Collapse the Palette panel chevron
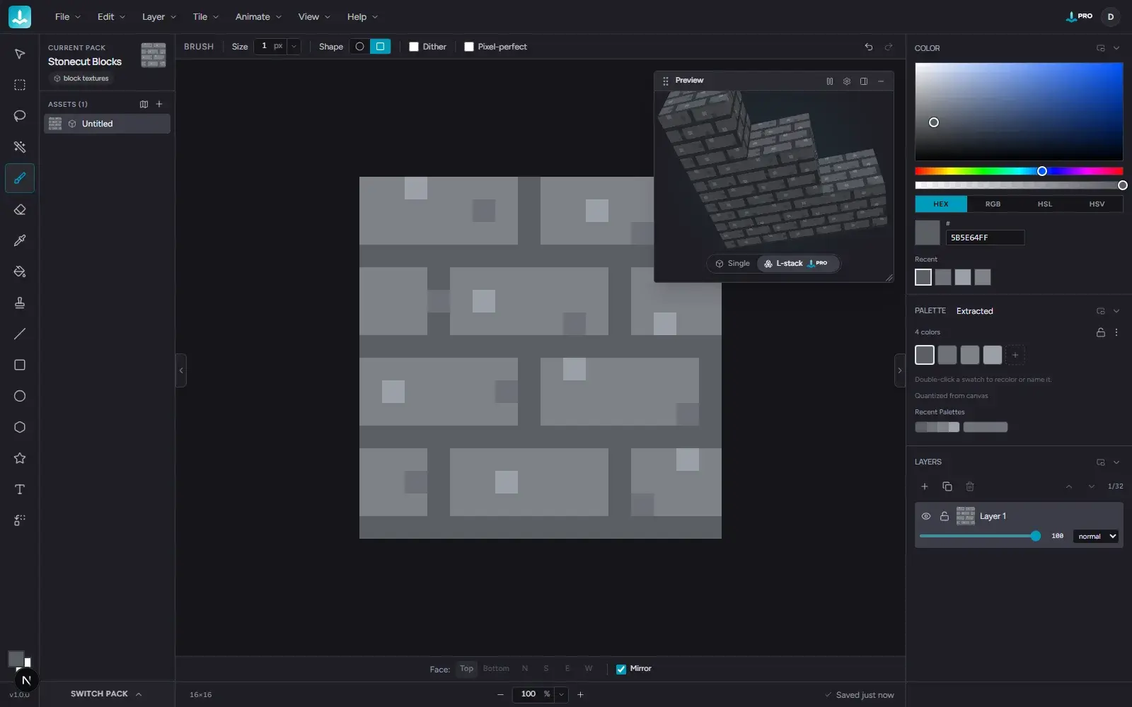The width and height of the screenshot is (1132, 707). coord(1116,311)
